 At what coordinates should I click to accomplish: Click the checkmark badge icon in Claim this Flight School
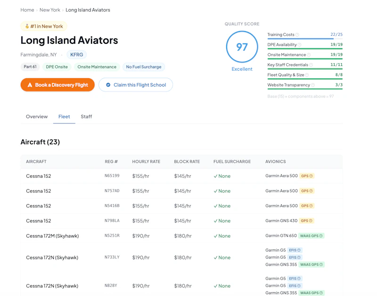pos(108,85)
